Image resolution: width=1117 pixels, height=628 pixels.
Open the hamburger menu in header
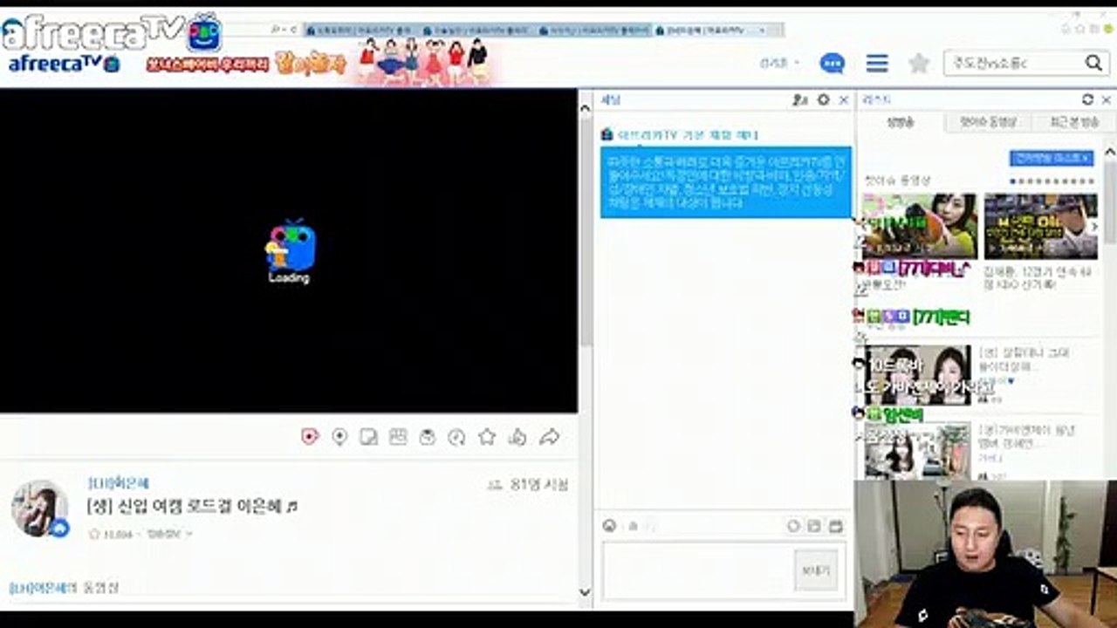tap(877, 63)
